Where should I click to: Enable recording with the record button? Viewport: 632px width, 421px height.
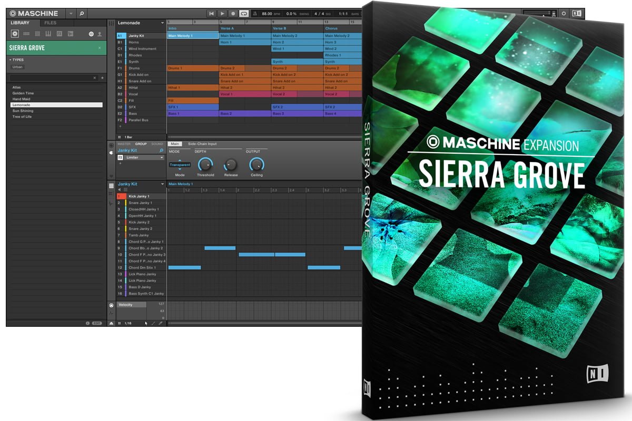[x=233, y=13]
